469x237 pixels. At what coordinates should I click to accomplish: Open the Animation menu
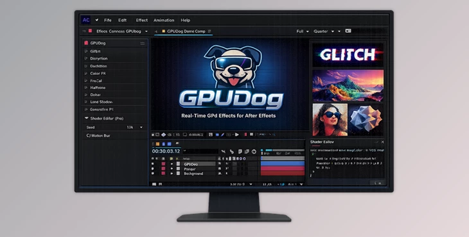click(164, 20)
